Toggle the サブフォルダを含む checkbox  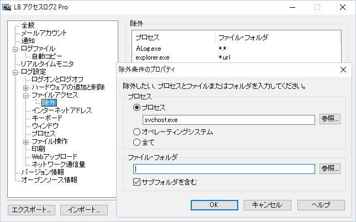pyautogui.click(x=137, y=182)
